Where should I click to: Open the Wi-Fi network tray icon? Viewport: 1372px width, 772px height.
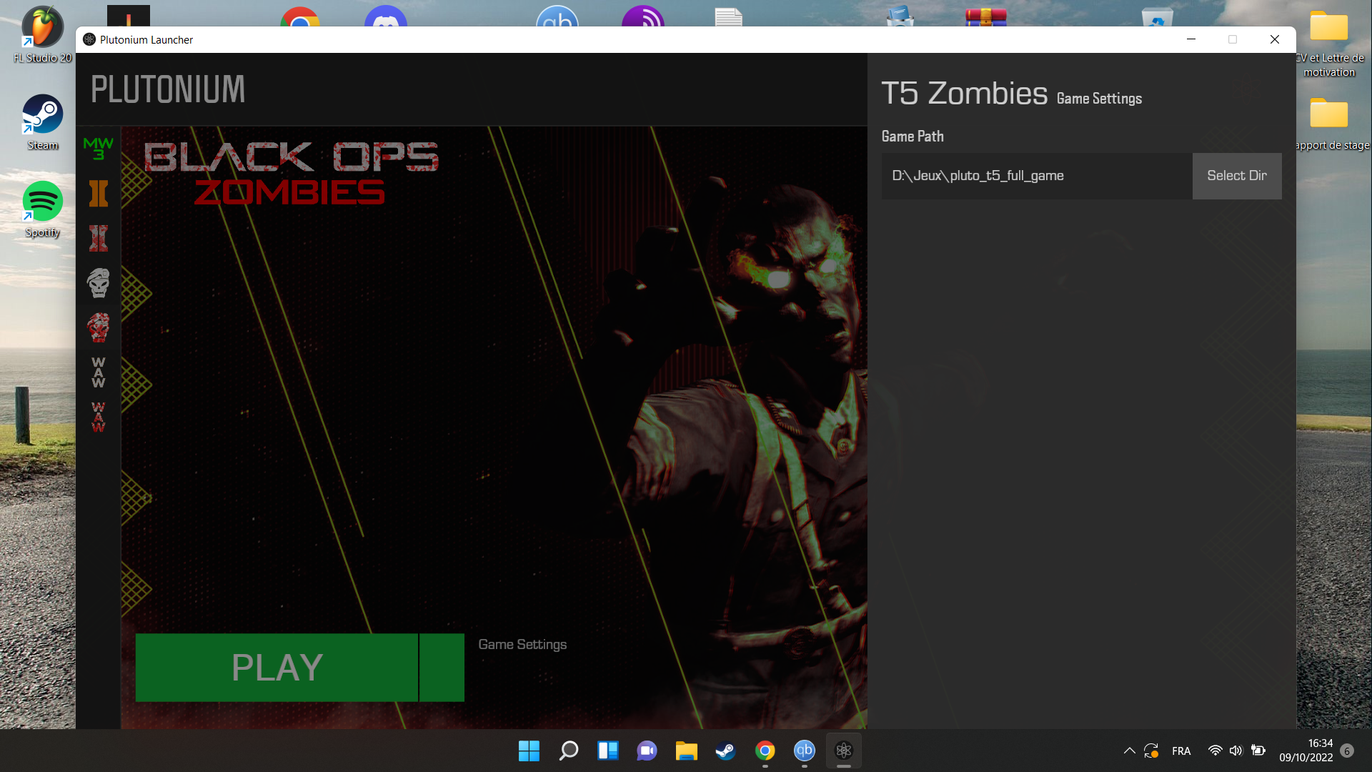1215,751
